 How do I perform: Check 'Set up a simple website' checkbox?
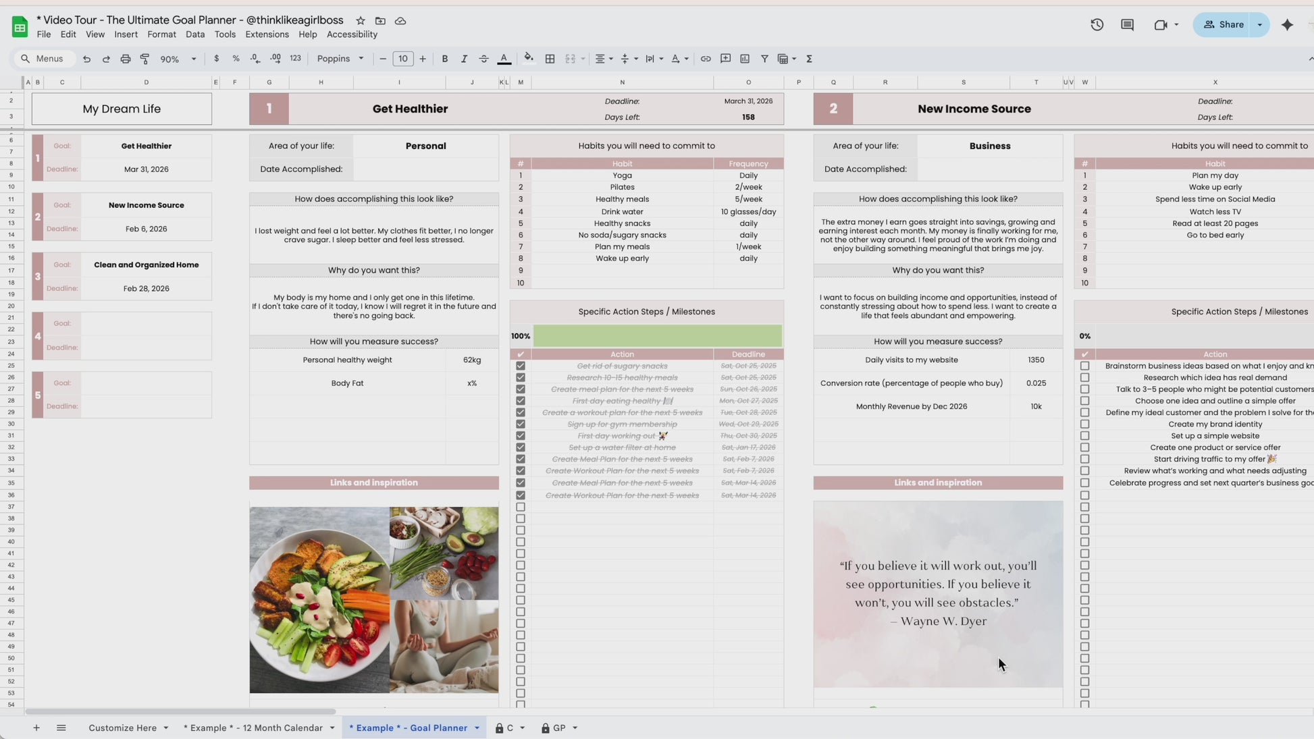1084,436
